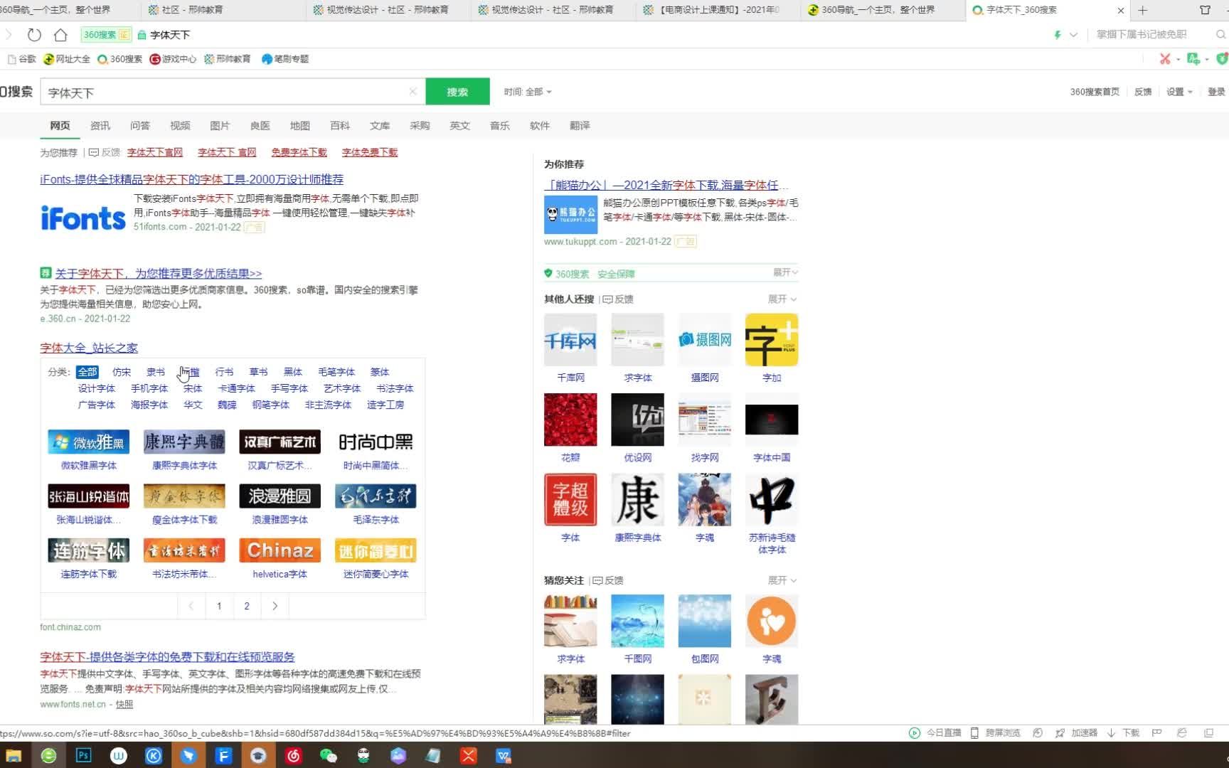Switch to the 资讯 search tab
This screenshot has width=1229, height=768.
(x=100, y=125)
